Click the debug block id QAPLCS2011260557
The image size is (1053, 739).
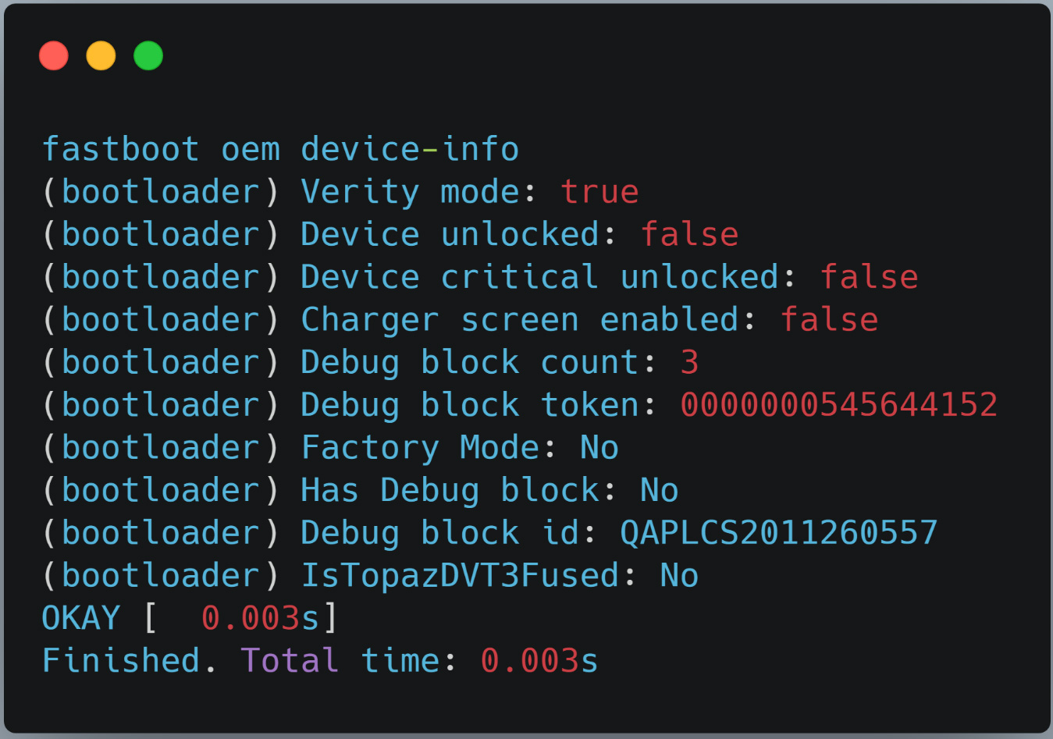778,533
